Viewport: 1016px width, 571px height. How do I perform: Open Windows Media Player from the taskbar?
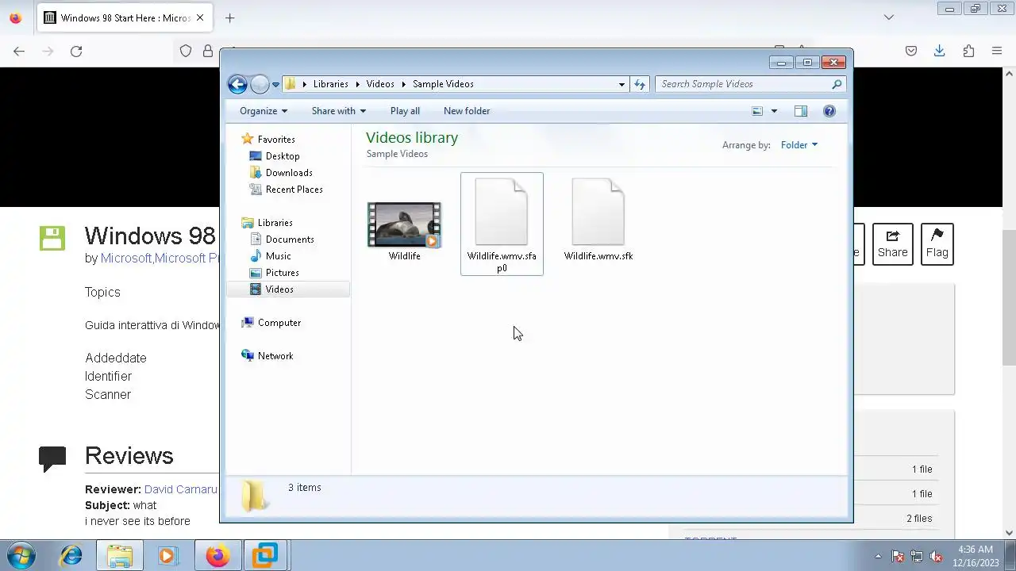point(167,555)
